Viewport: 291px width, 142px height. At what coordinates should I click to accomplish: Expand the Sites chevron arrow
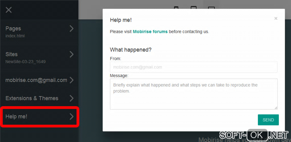pyautogui.click(x=72, y=54)
